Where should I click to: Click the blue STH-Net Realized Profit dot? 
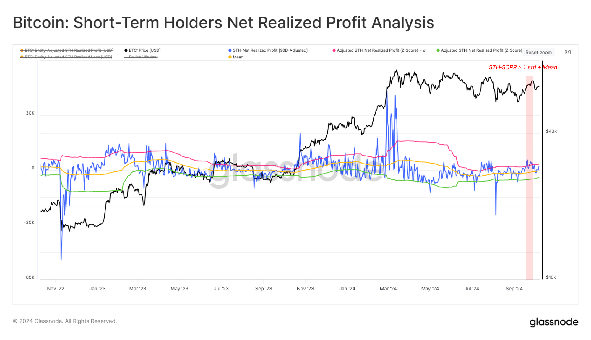click(x=230, y=50)
